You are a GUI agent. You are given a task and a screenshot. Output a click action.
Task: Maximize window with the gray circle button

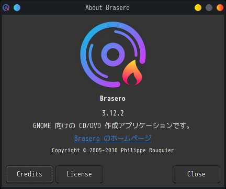tap(209, 8)
